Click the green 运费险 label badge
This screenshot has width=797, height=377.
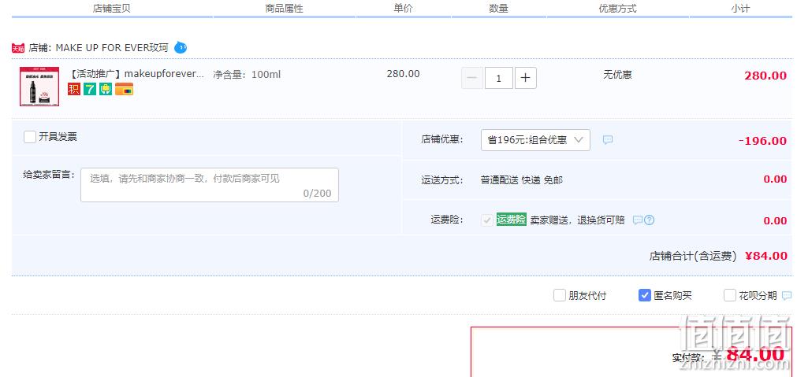[512, 220]
